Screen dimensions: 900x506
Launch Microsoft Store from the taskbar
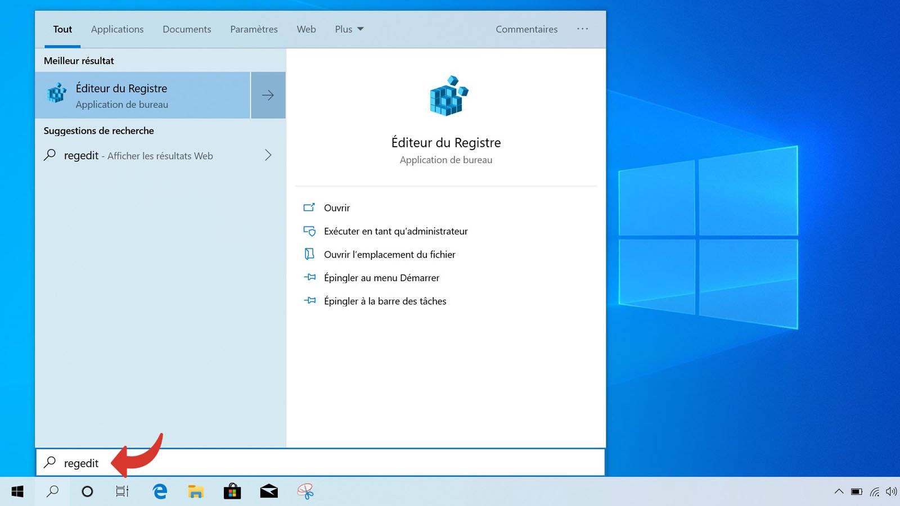pyautogui.click(x=232, y=491)
